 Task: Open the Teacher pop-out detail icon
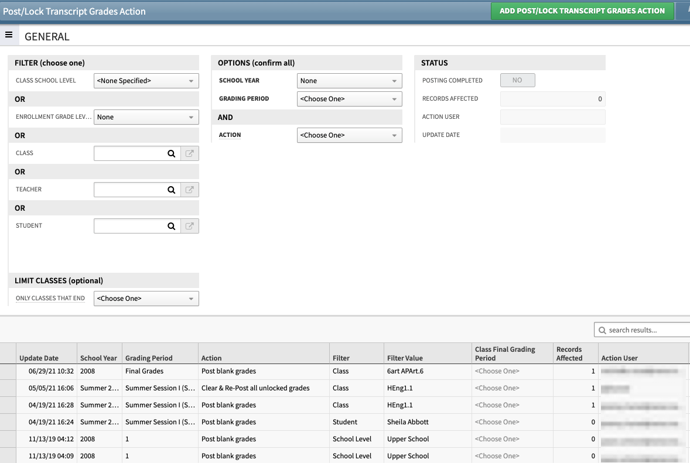189,189
